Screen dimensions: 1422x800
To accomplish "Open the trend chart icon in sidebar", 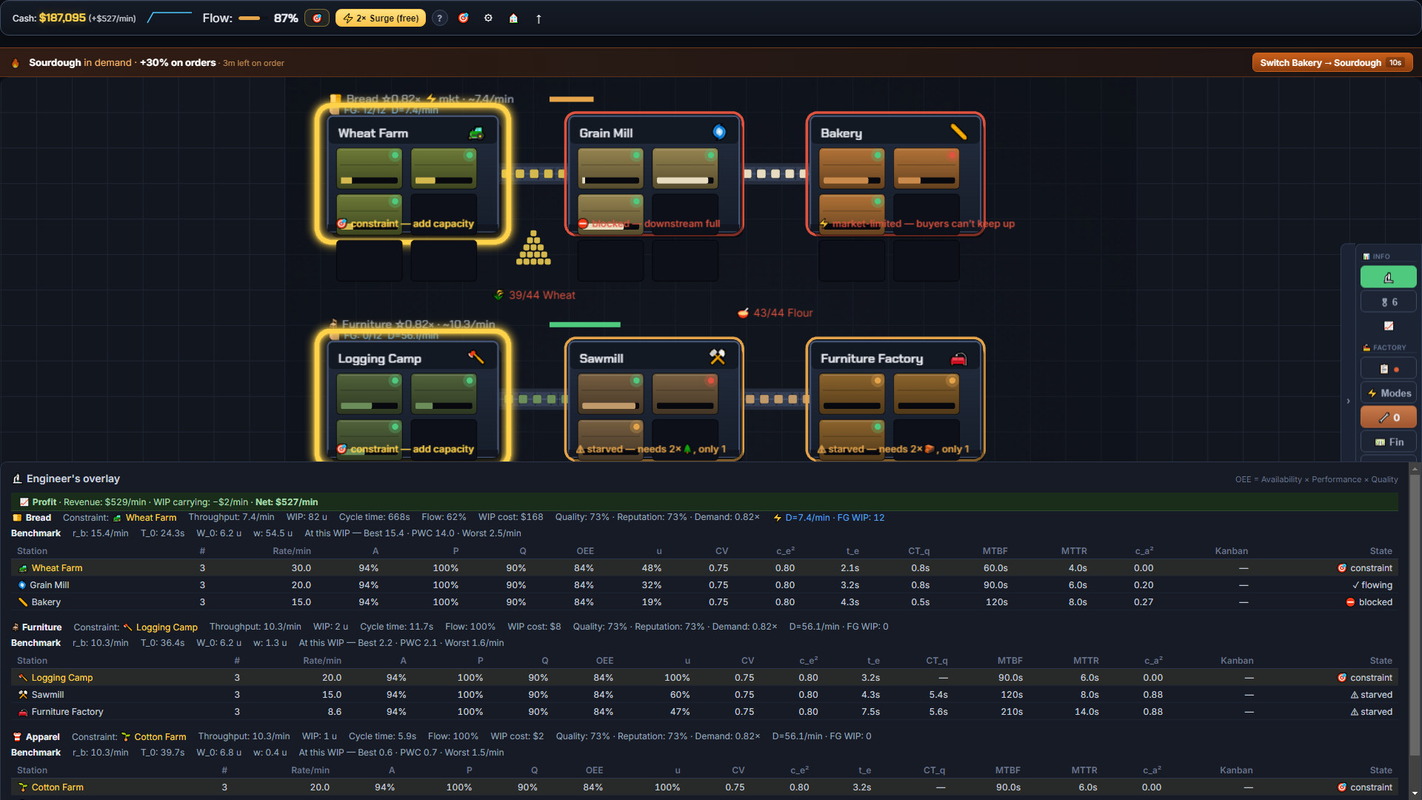I will (x=1388, y=326).
